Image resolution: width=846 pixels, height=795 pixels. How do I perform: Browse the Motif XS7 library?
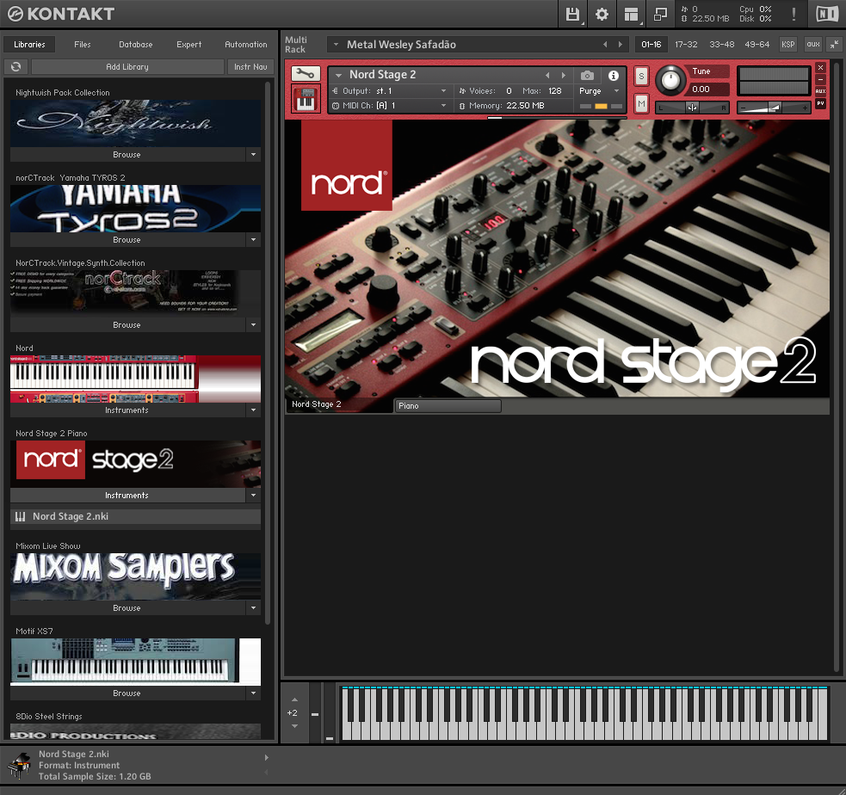click(127, 693)
